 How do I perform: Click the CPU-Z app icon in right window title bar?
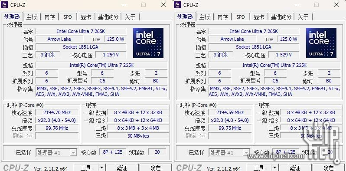[177, 5]
